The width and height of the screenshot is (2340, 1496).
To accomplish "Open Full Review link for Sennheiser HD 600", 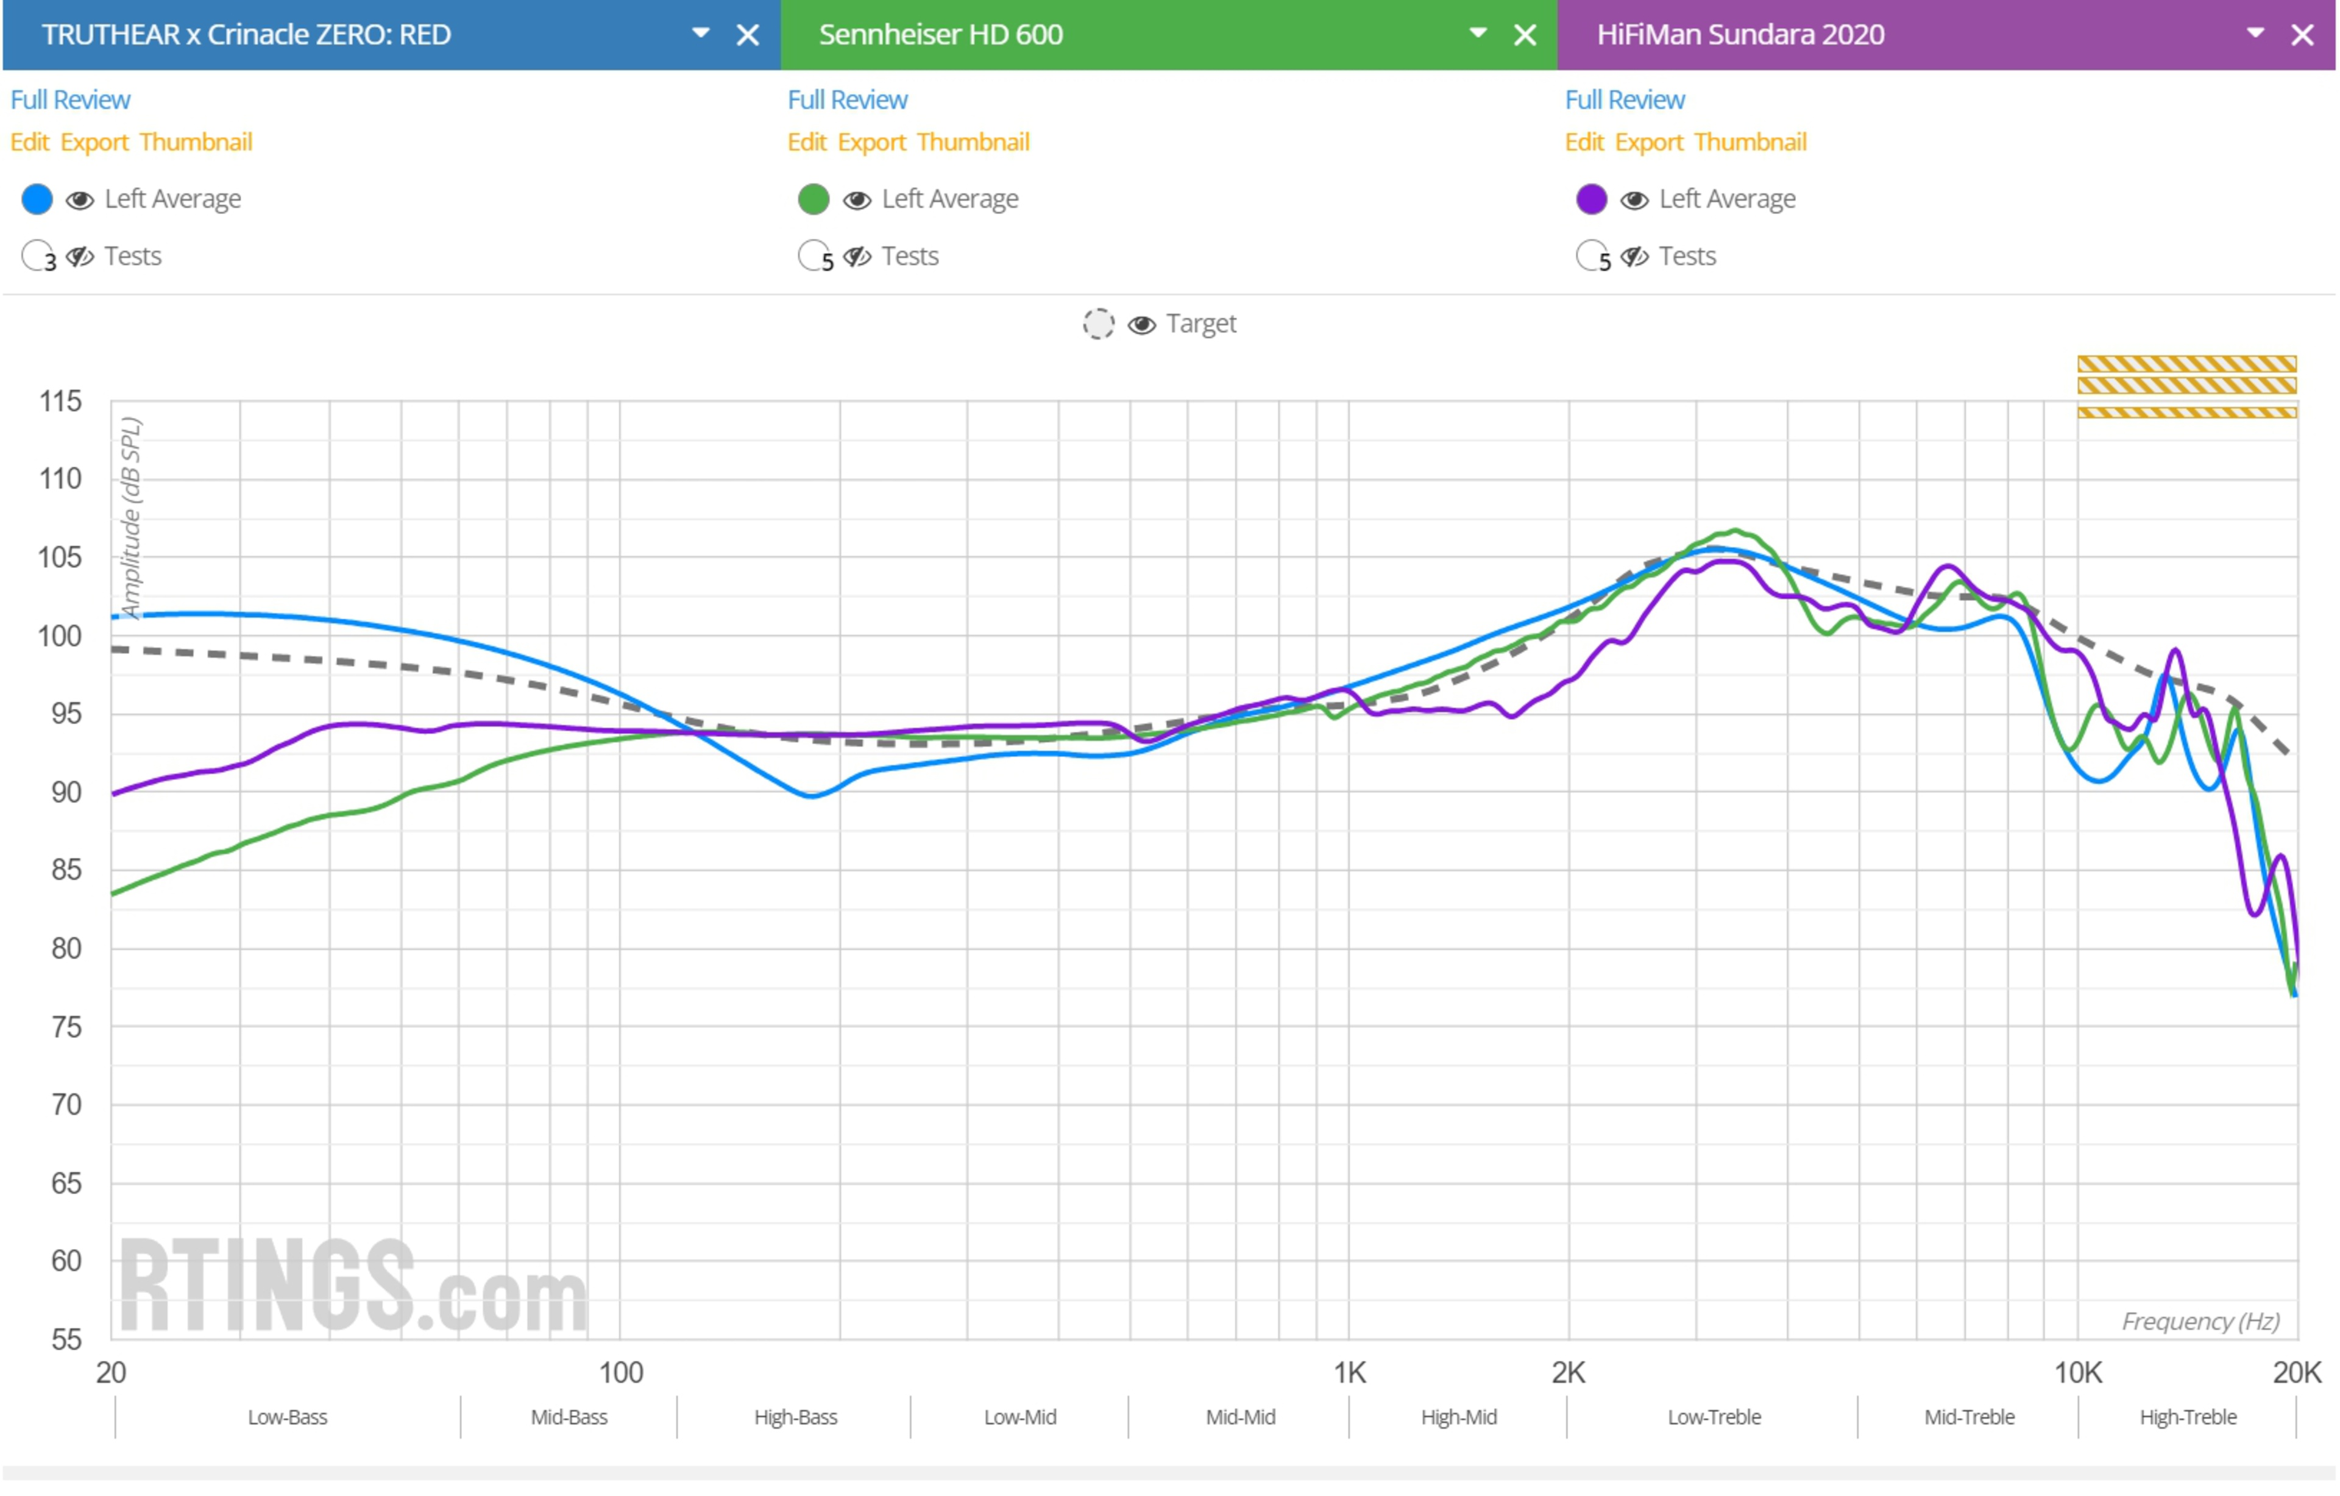I will 846,100.
